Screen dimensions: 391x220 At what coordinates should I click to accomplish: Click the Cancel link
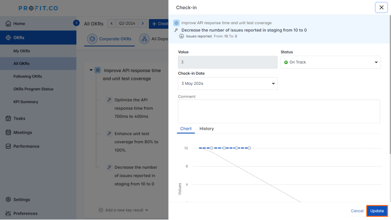[357, 211]
